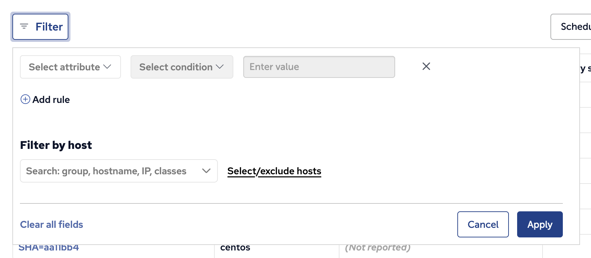Expand the host search dropdown chevron
The image size is (591, 258).
[x=206, y=171]
